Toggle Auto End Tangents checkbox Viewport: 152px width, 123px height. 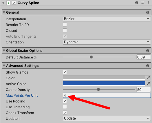[x=65, y=36]
